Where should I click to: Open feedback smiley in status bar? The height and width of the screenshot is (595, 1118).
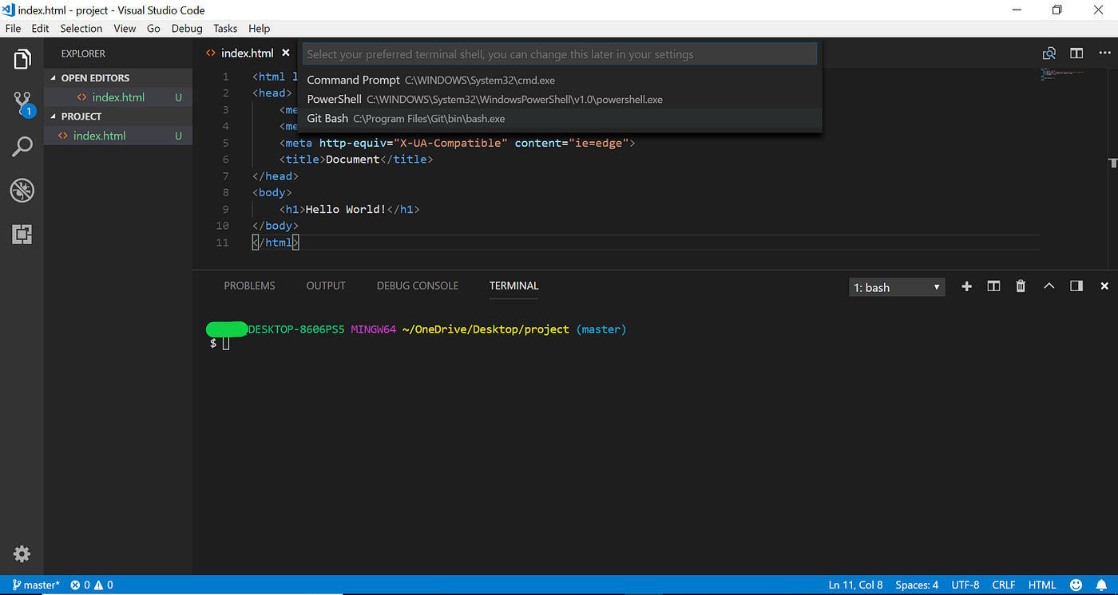tap(1076, 585)
